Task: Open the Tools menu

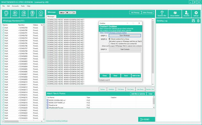Action: coord(23,6)
